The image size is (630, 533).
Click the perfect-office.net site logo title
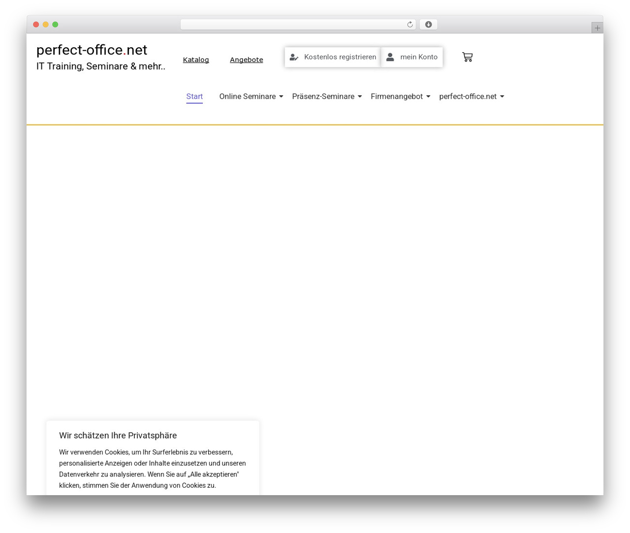coord(92,50)
